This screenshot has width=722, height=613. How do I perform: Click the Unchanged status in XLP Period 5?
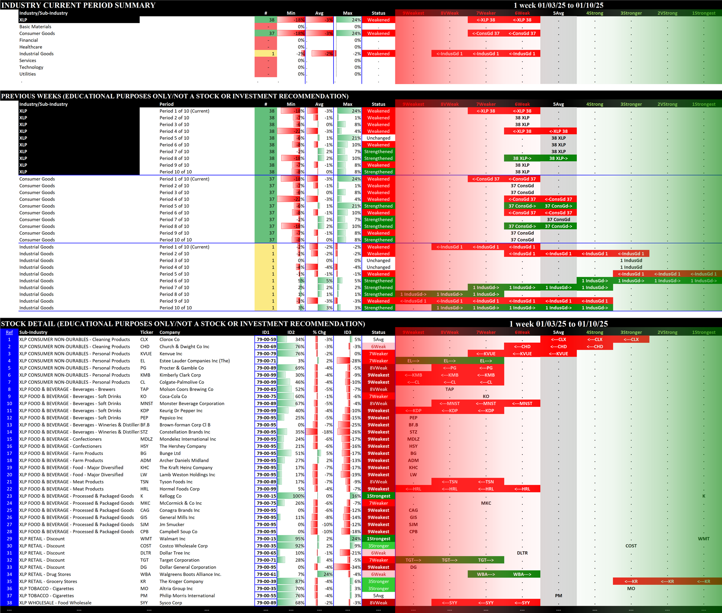coord(378,138)
